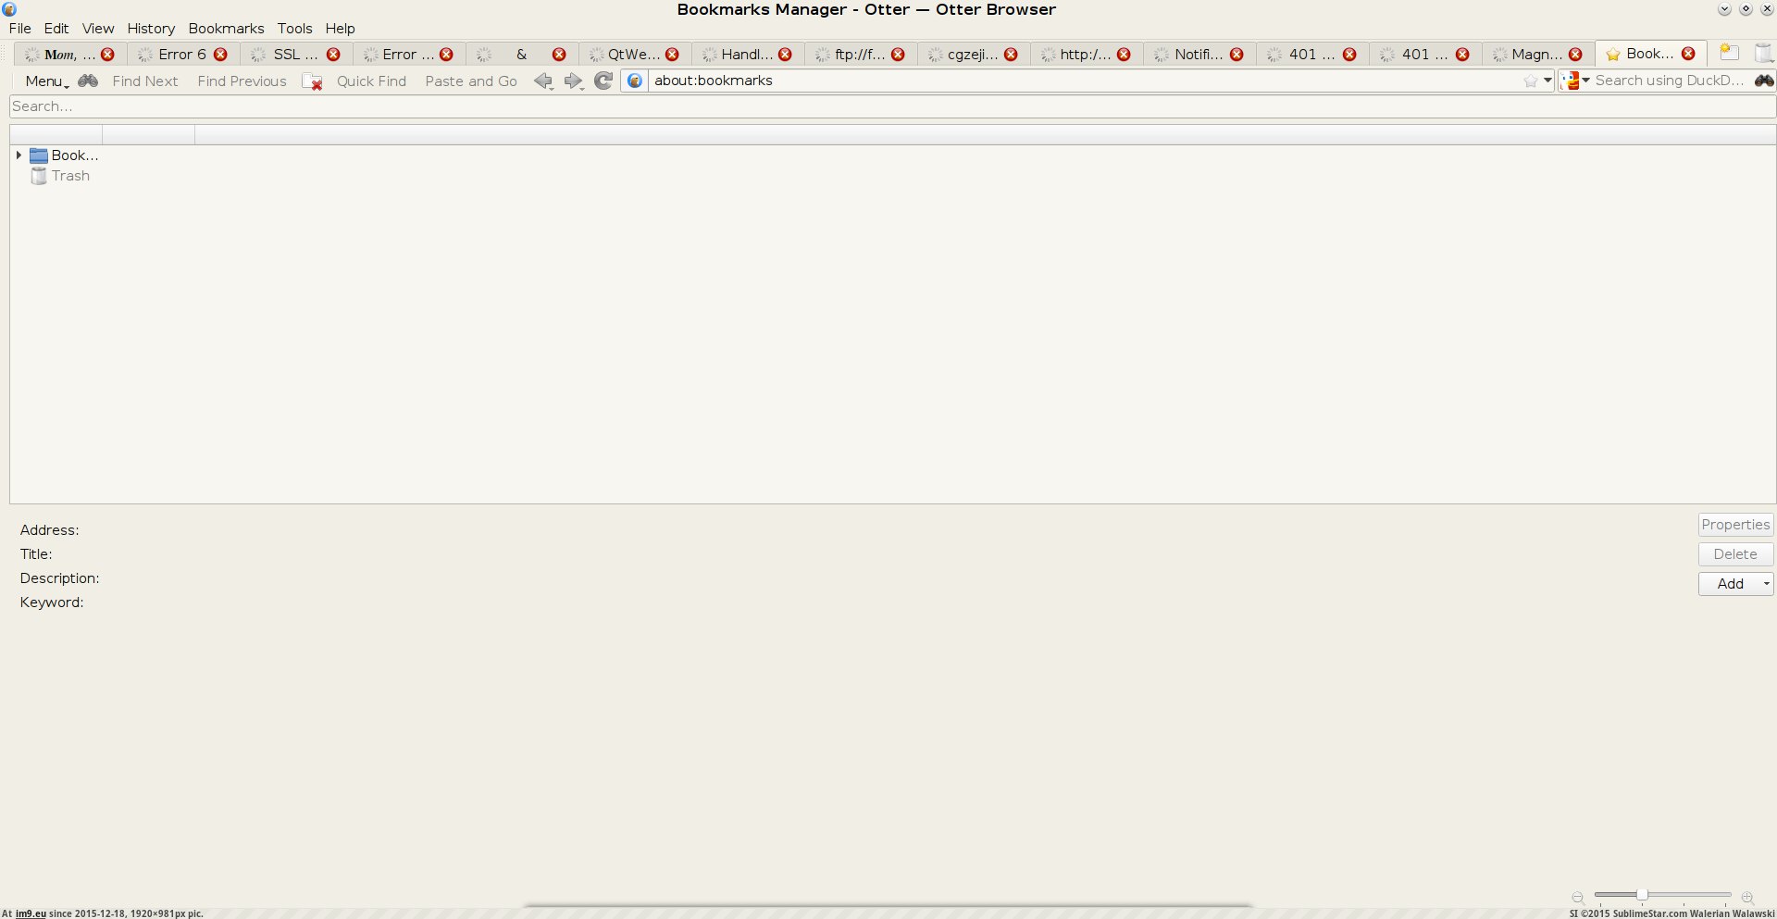
Task: Click the Delete button
Action: point(1735,554)
